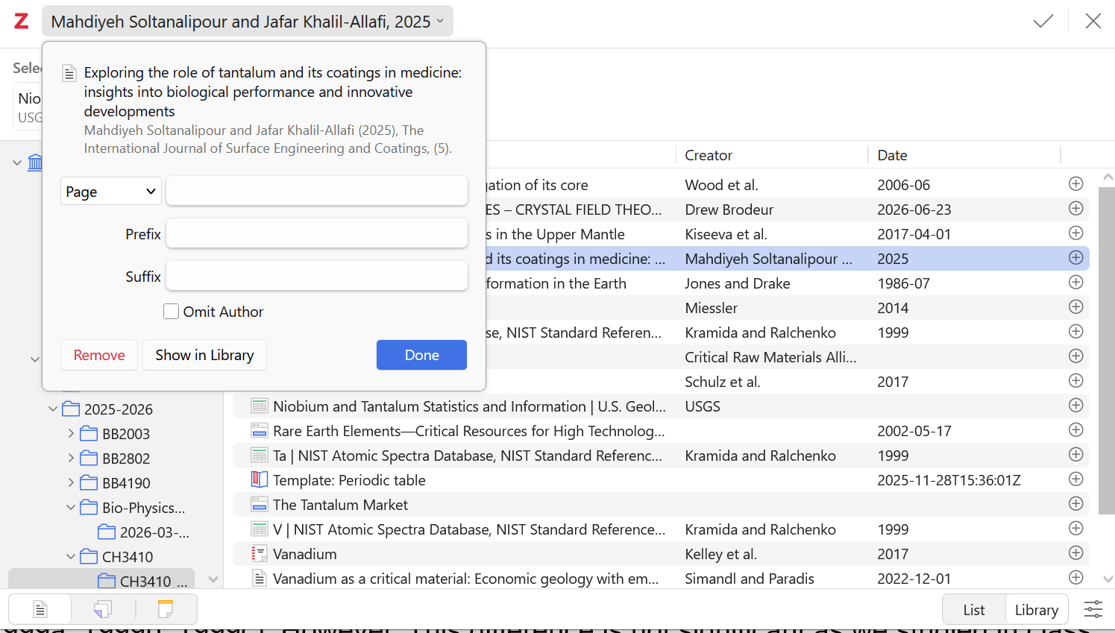This screenshot has width=1115, height=633.
Task: Focus the Prefix input field
Action: (x=317, y=233)
